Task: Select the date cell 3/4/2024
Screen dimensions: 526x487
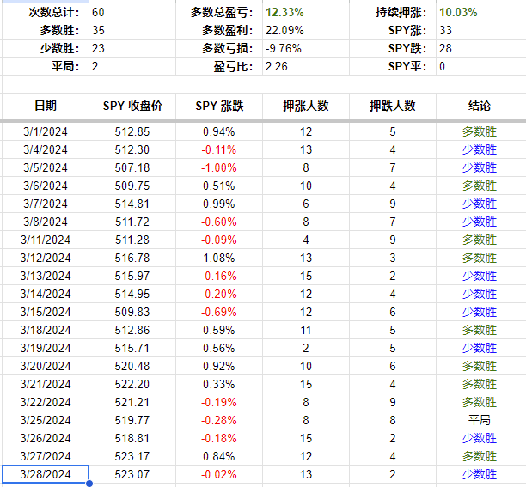Action: tap(46, 149)
